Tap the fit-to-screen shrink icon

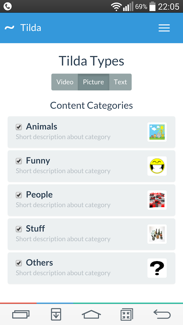point(127,314)
